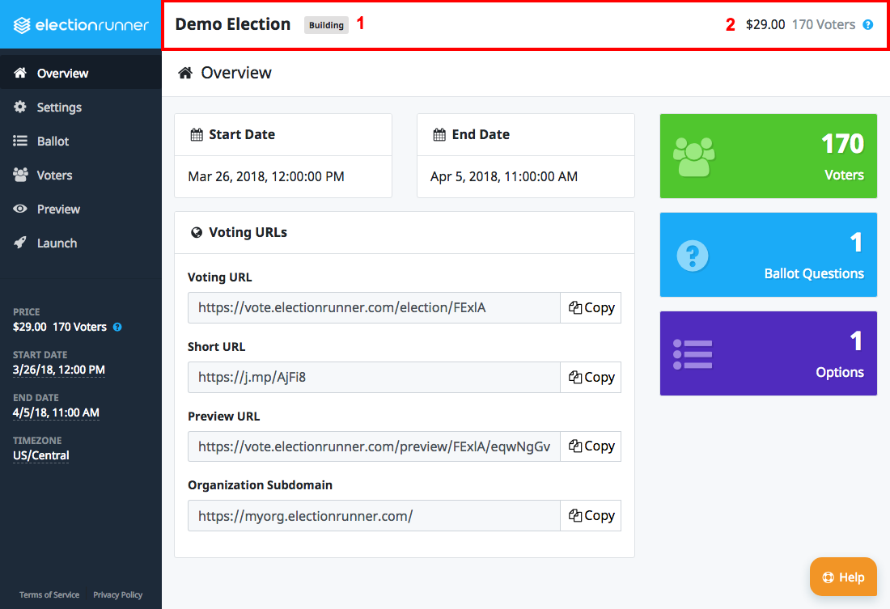
Task: Click the home icon next to Overview heading
Action: coord(186,72)
